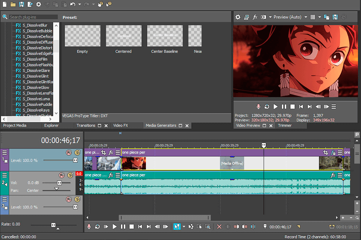Click the Cut icon in the main toolbar
Screen dimensions: 361x240
click(46, 4)
